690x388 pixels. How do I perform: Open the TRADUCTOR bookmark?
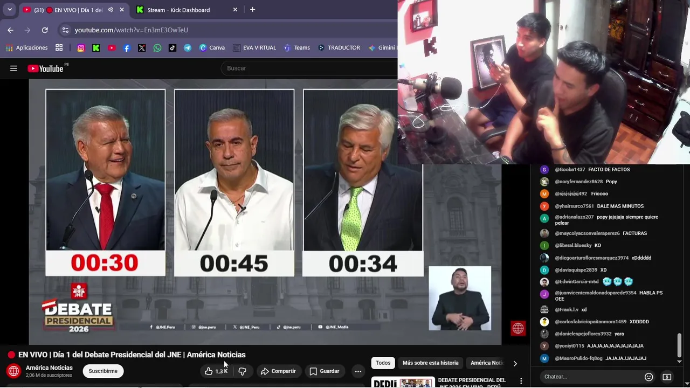click(339, 48)
